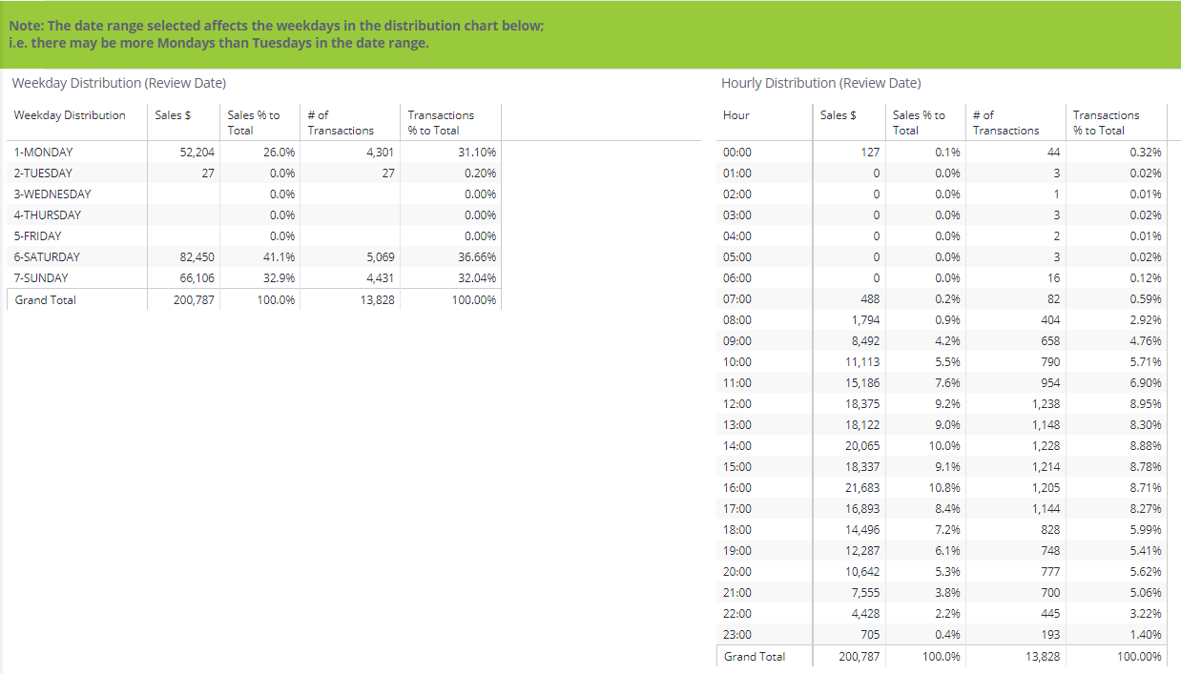
Task: Click hourly sales value 18,375
Action: pyautogui.click(x=863, y=404)
